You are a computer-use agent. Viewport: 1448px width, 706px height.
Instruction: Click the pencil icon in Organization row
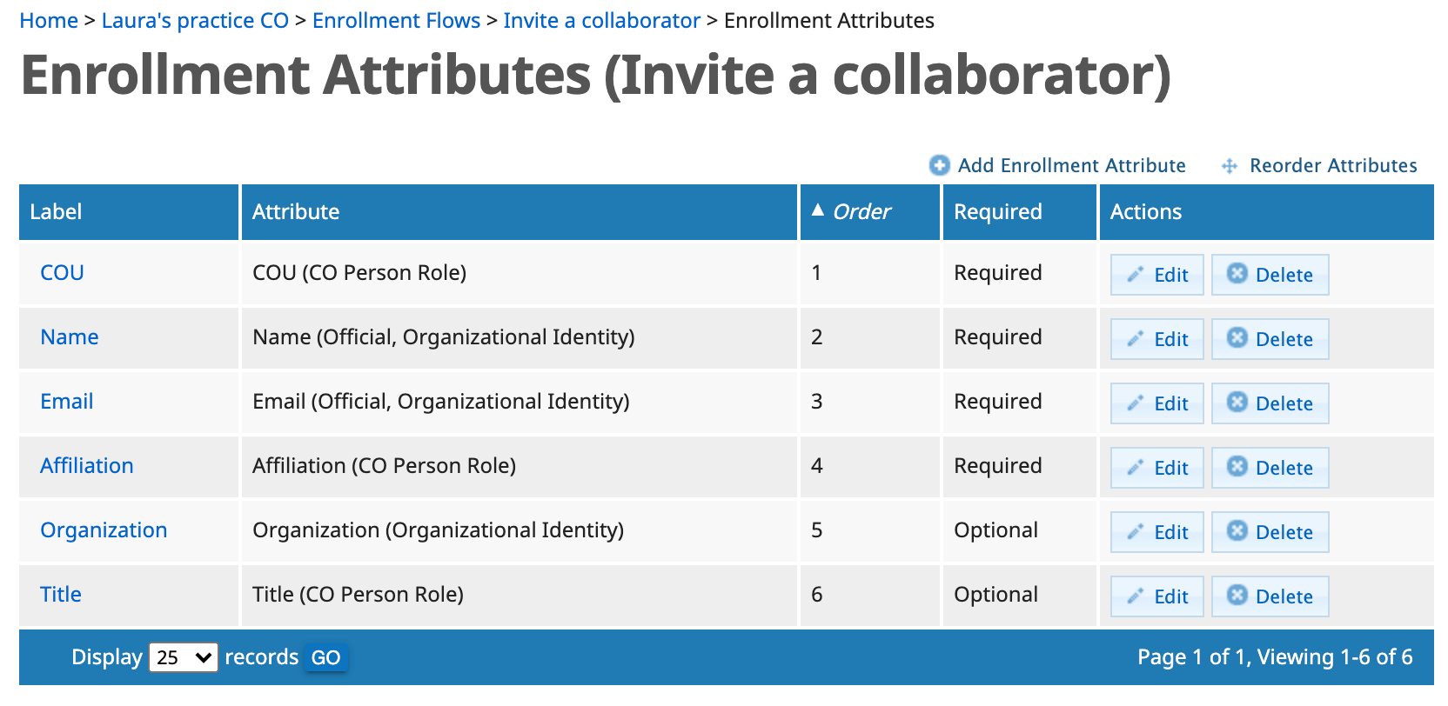[x=1135, y=532]
